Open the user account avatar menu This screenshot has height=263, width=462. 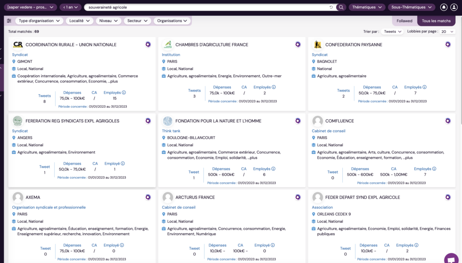click(x=453, y=7)
